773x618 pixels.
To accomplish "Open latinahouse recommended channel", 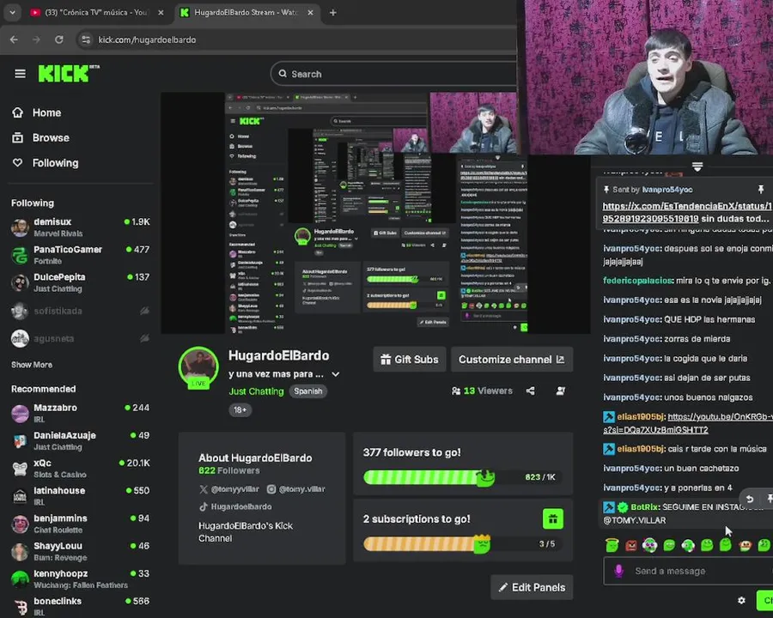I will (x=81, y=496).
